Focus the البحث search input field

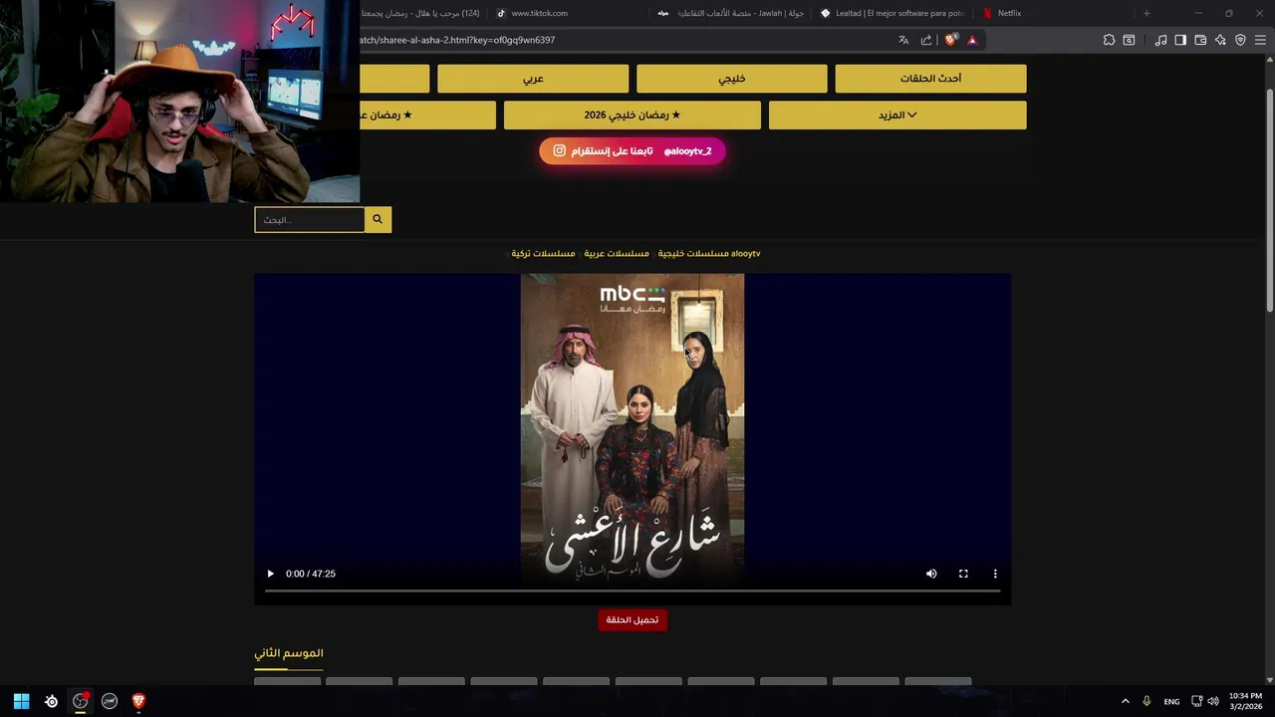[310, 219]
